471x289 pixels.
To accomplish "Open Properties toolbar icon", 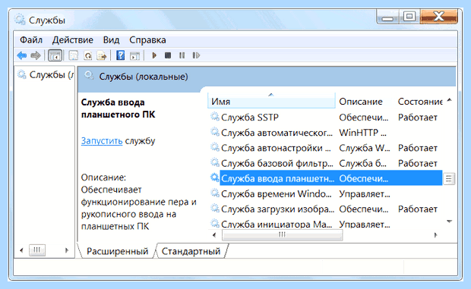I will (73, 55).
